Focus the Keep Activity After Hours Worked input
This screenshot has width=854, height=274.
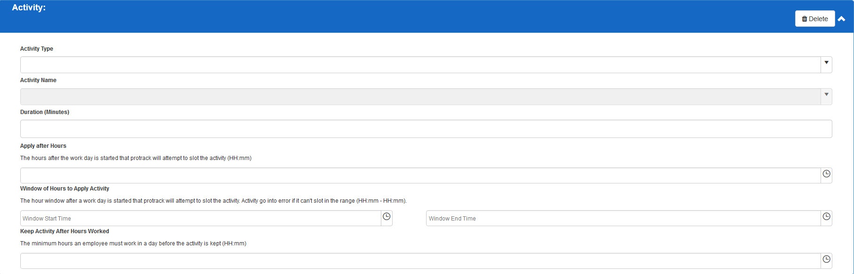(x=419, y=261)
